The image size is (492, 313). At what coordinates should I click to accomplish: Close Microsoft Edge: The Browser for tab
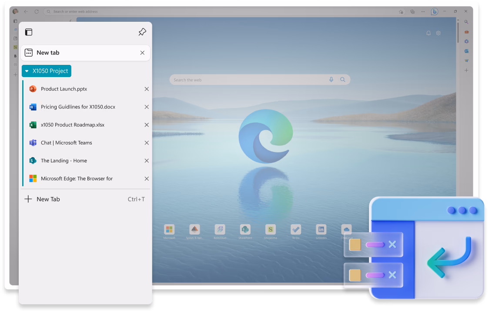[147, 178]
